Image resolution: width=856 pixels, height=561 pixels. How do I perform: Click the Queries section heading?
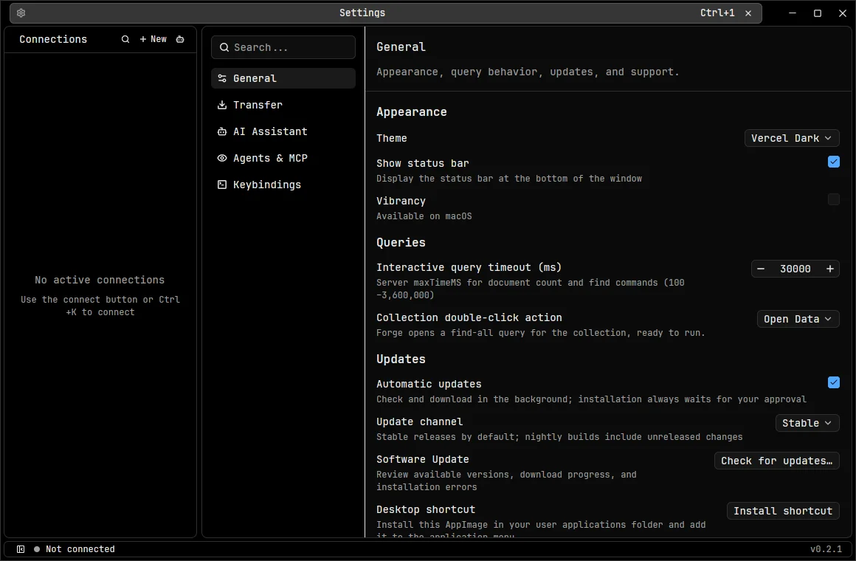pos(401,243)
